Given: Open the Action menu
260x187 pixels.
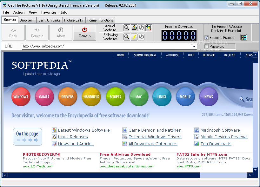Looking at the screenshot, I should click(x=19, y=12).
